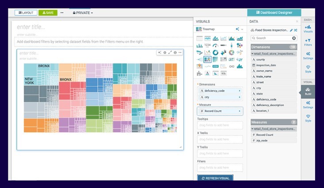Expand the Treemap visual type chevron
The image size is (324, 188).
pyautogui.click(x=242, y=29)
